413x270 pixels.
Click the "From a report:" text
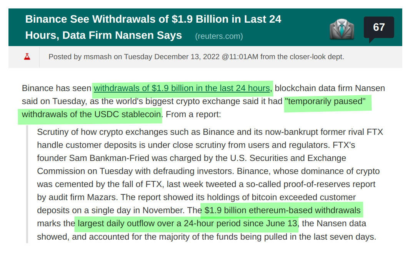tap(194, 114)
